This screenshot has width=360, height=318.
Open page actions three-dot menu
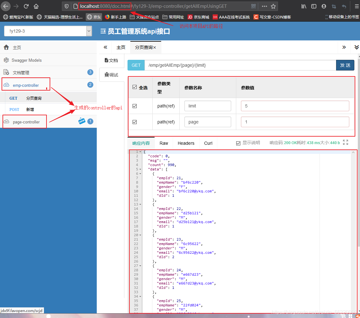(x=264, y=6)
